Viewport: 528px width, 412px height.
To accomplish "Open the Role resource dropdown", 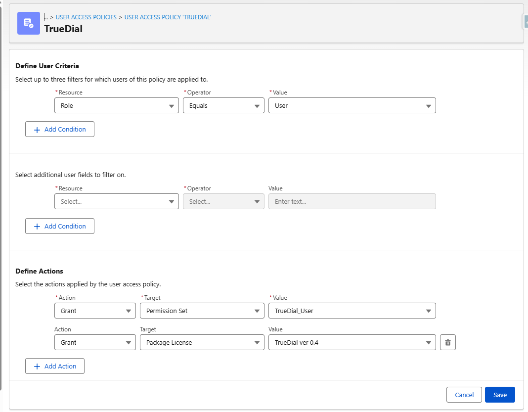I will click(172, 105).
